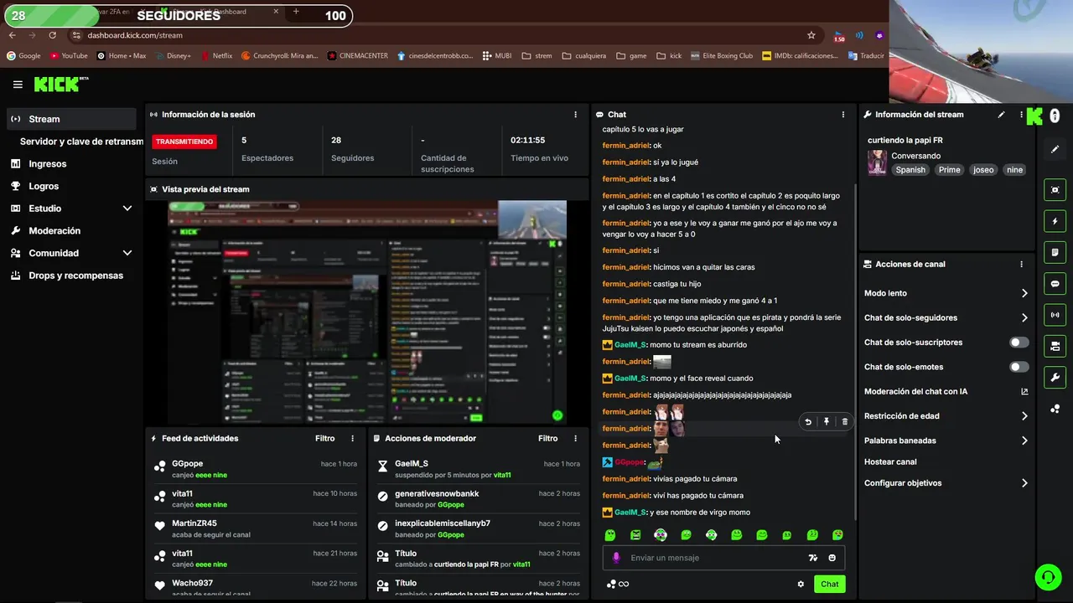Viewport: 1073px width, 603px height.
Task: Expand Restricción de edad settings
Action: (x=1024, y=416)
